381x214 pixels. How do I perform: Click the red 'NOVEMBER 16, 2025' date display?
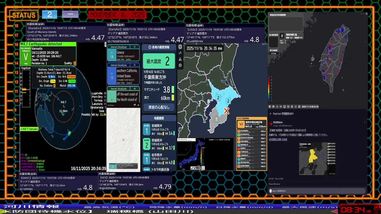pos(117,15)
